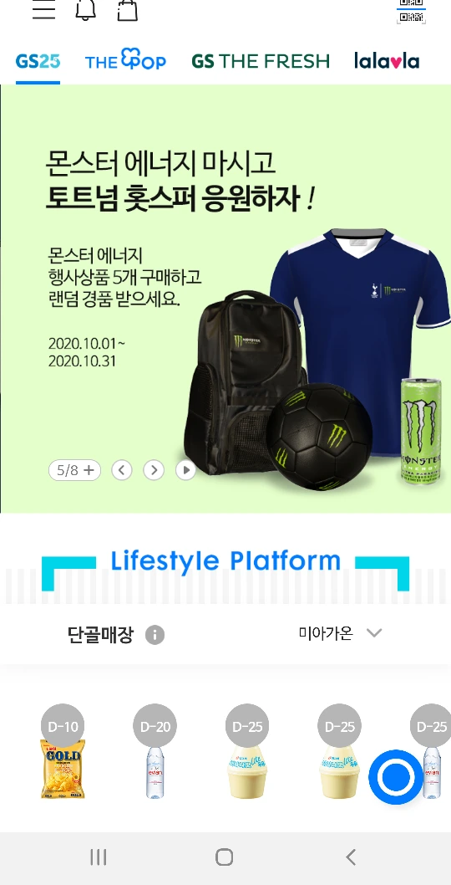Viewport: 451px width, 885px height.
Task: Switch to lalavla tab
Action: pyautogui.click(x=387, y=60)
